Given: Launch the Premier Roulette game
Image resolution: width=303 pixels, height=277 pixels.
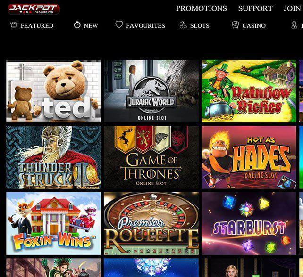Looking at the screenshot, I should coord(151,223).
